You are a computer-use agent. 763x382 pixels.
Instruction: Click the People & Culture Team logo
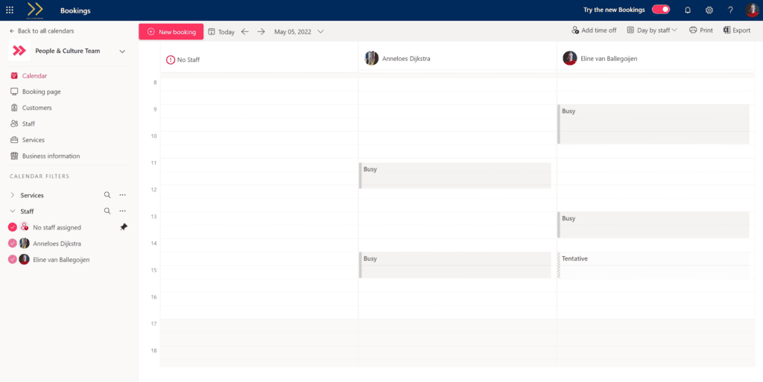[x=19, y=51]
